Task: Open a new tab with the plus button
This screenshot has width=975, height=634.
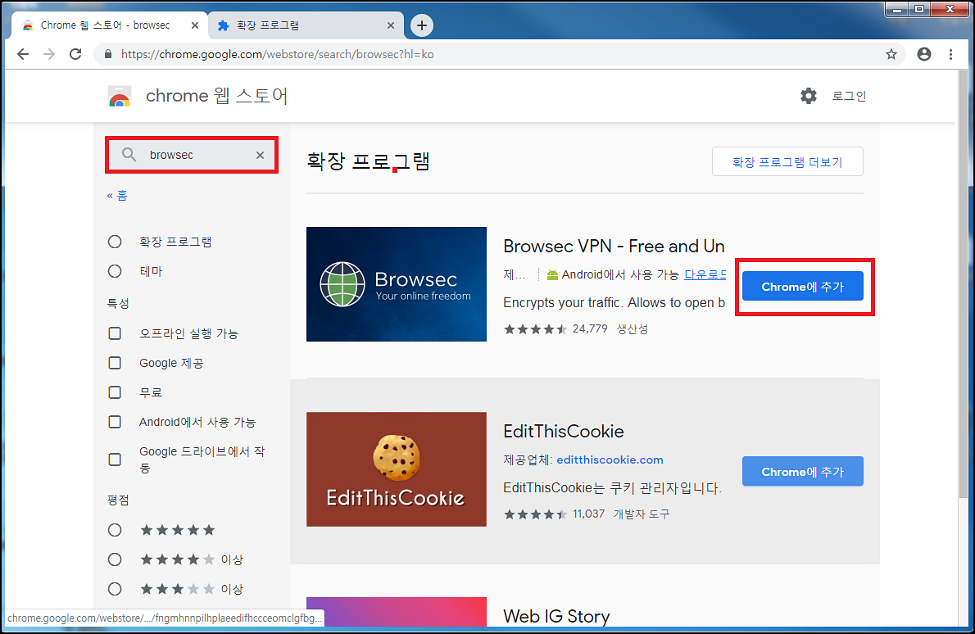Action: tap(422, 25)
